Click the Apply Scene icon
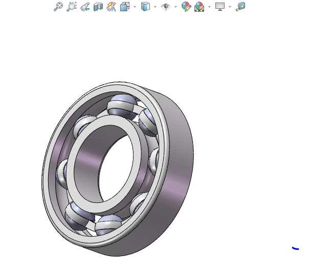The image size is (332, 257). tap(199, 7)
